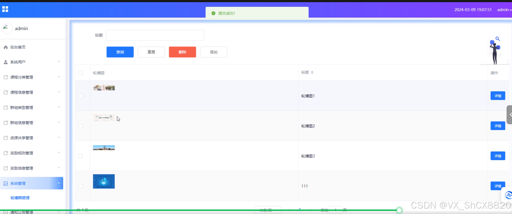The height and width of the screenshot is (214, 512).
Task: Expand the 奖励信息管理 submenu arrow
Action: [x=59, y=168]
